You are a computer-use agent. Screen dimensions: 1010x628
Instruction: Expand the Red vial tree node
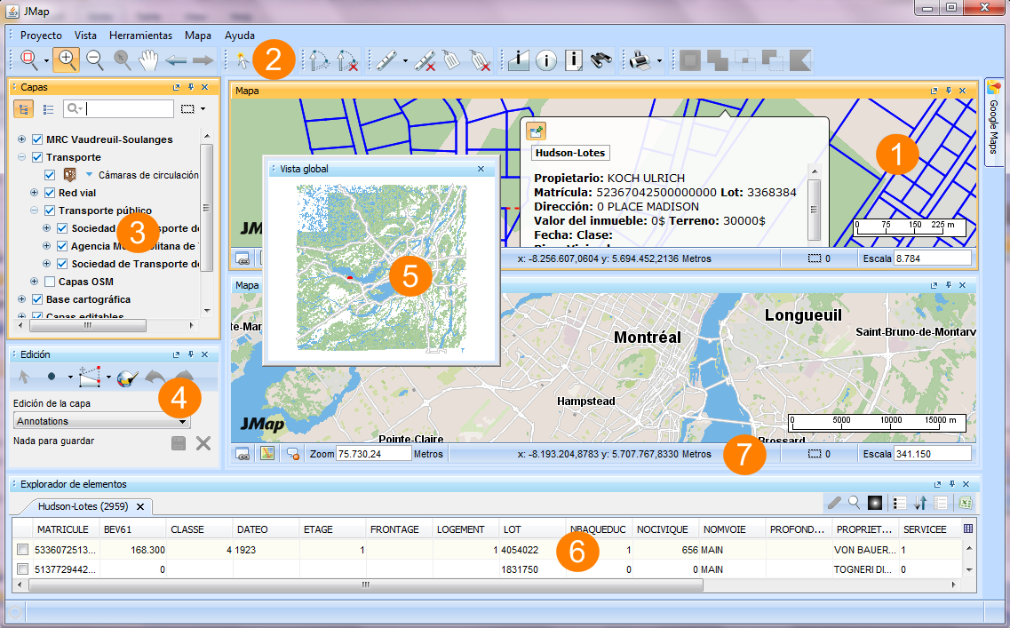point(34,193)
